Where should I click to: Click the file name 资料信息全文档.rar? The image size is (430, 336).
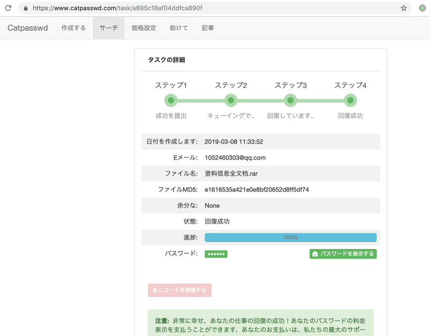click(231, 174)
